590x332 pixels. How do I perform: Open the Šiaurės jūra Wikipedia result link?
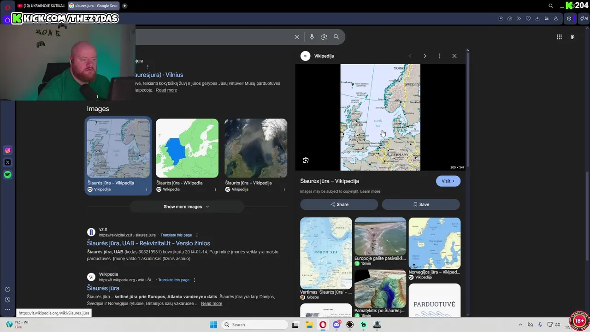click(103, 288)
